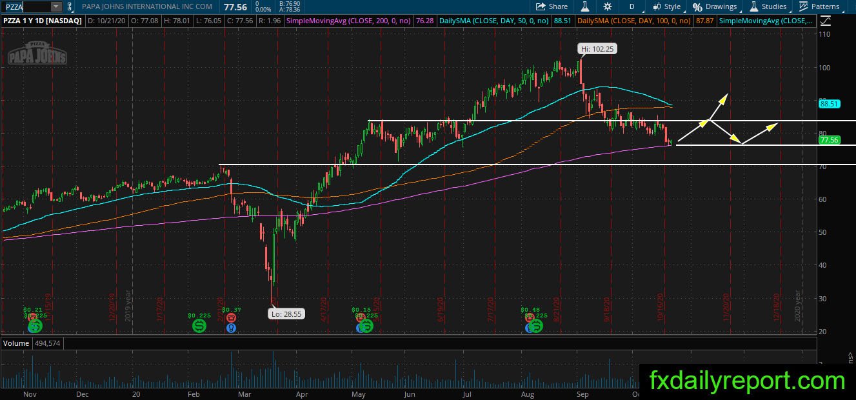The height and width of the screenshot is (400, 856).
Task: Click the 76.28 moving average value
Action: pyautogui.click(x=425, y=21)
